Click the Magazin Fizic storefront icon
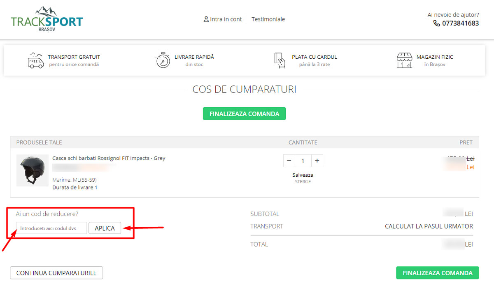Screen dimensions: 494x286 pos(404,60)
